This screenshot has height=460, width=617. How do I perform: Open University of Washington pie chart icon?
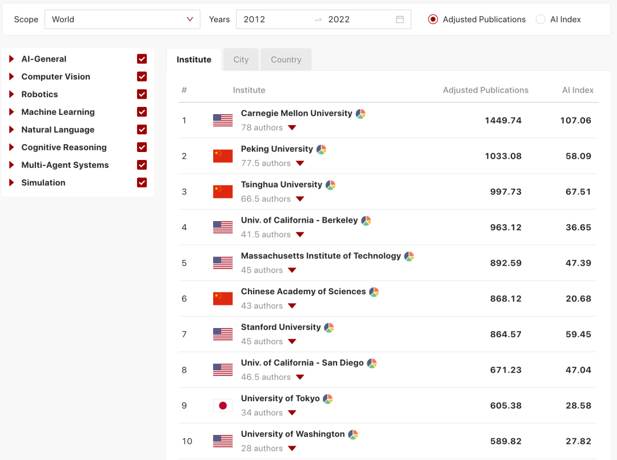pos(353,434)
